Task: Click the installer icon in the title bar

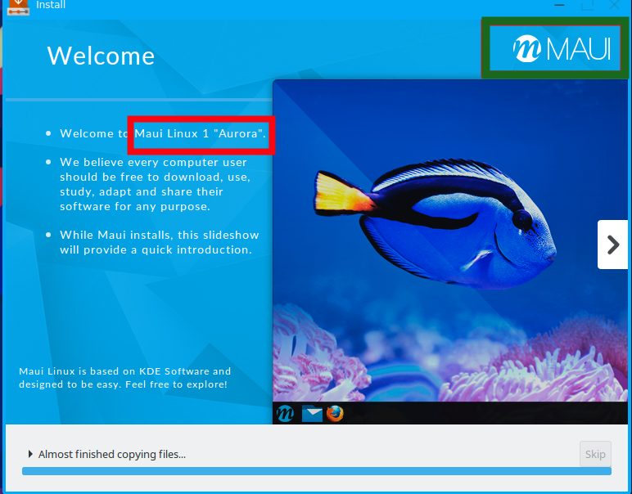Action: pos(18,7)
